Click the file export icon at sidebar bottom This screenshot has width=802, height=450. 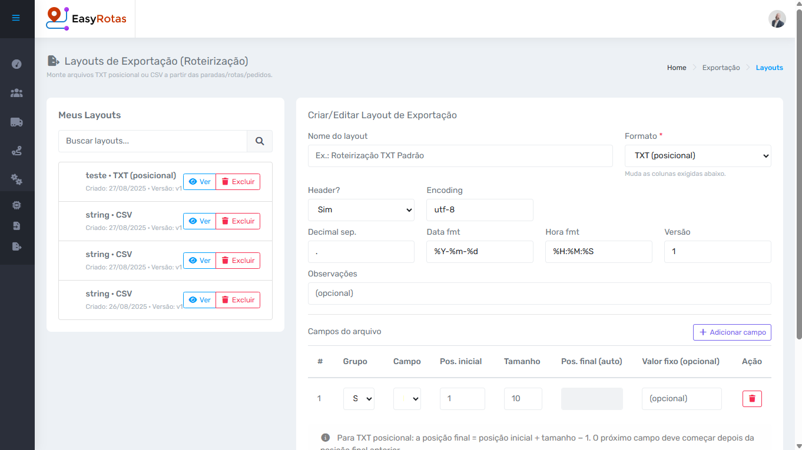16,246
